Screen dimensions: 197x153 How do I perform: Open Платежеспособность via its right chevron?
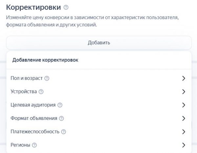(184, 132)
